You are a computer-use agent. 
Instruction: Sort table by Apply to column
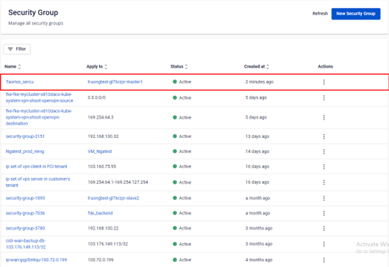coord(106,66)
